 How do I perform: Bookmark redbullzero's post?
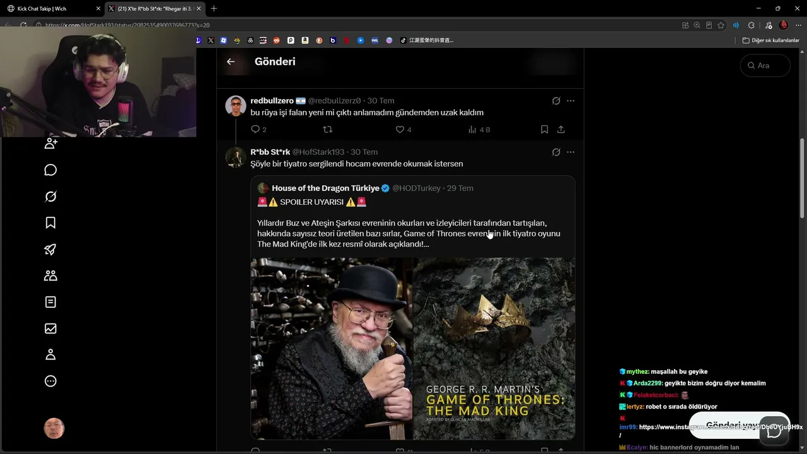click(544, 129)
